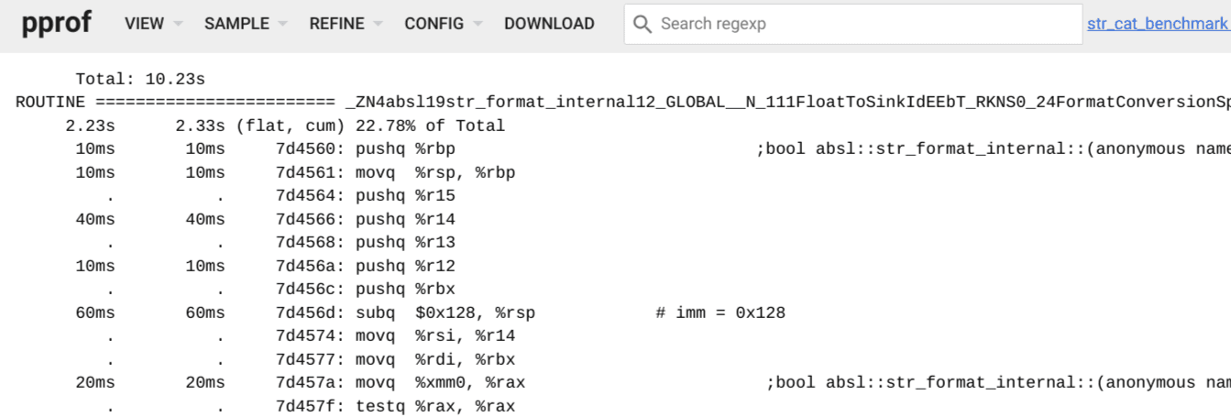Click the magnifier search icon

643,24
